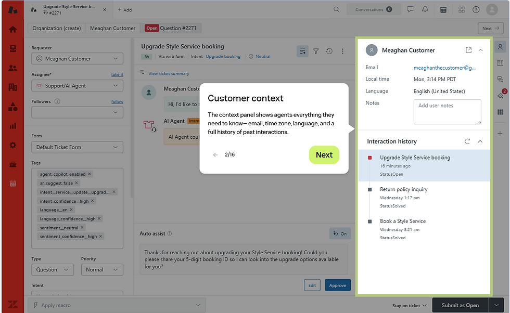Remove language__en tag
The width and height of the screenshot is (510, 313).
[71, 210]
